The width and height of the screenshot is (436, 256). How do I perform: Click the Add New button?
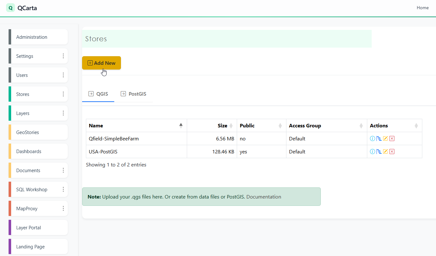[102, 63]
